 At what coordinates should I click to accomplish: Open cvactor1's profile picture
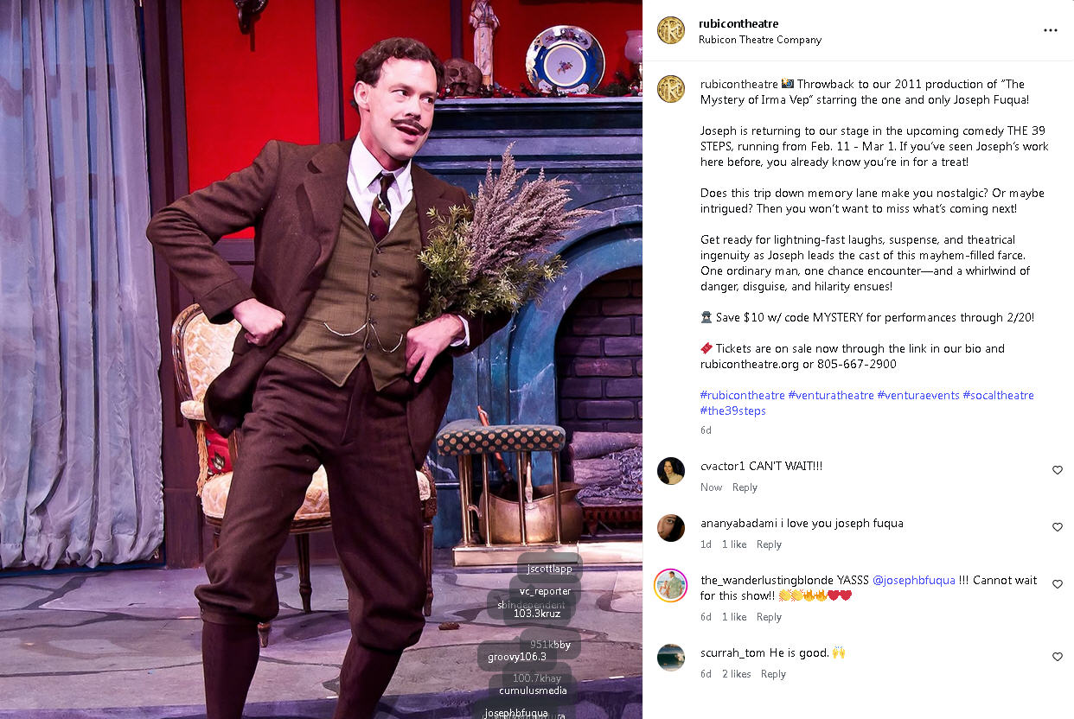[x=671, y=471]
